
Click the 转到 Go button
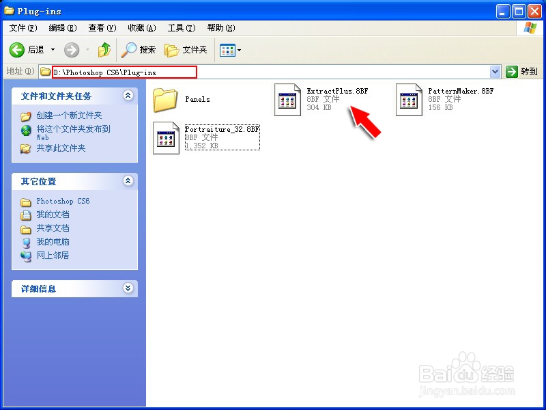coord(521,72)
